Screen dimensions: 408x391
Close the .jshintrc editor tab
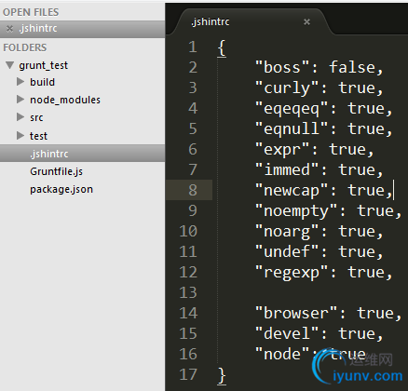coord(306,22)
